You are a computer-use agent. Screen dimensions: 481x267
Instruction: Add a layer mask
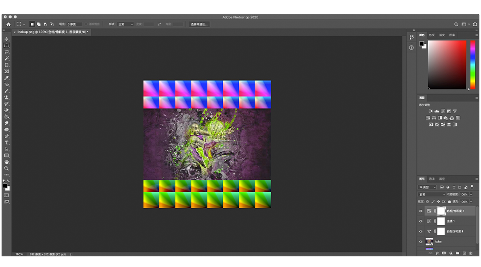coord(444,253)
